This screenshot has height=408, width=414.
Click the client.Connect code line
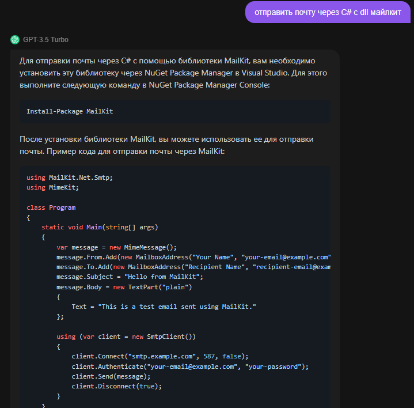point(160,356)
